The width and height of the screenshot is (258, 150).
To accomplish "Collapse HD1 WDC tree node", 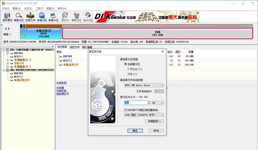I will pyautogui.click(x=4, y=70).
